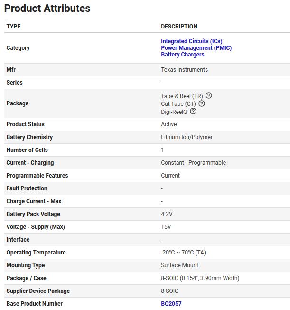Viewport: 290px width, 310px height.
Task: Open the Integrated Circuits (ICs) category link
Action: tap(191, 41)
